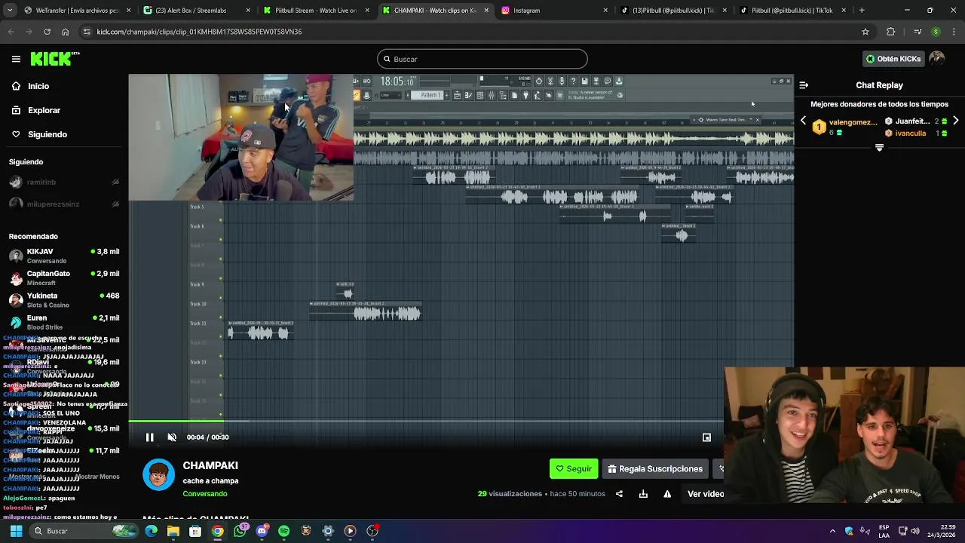Show previous top donors

click(803, 121)
